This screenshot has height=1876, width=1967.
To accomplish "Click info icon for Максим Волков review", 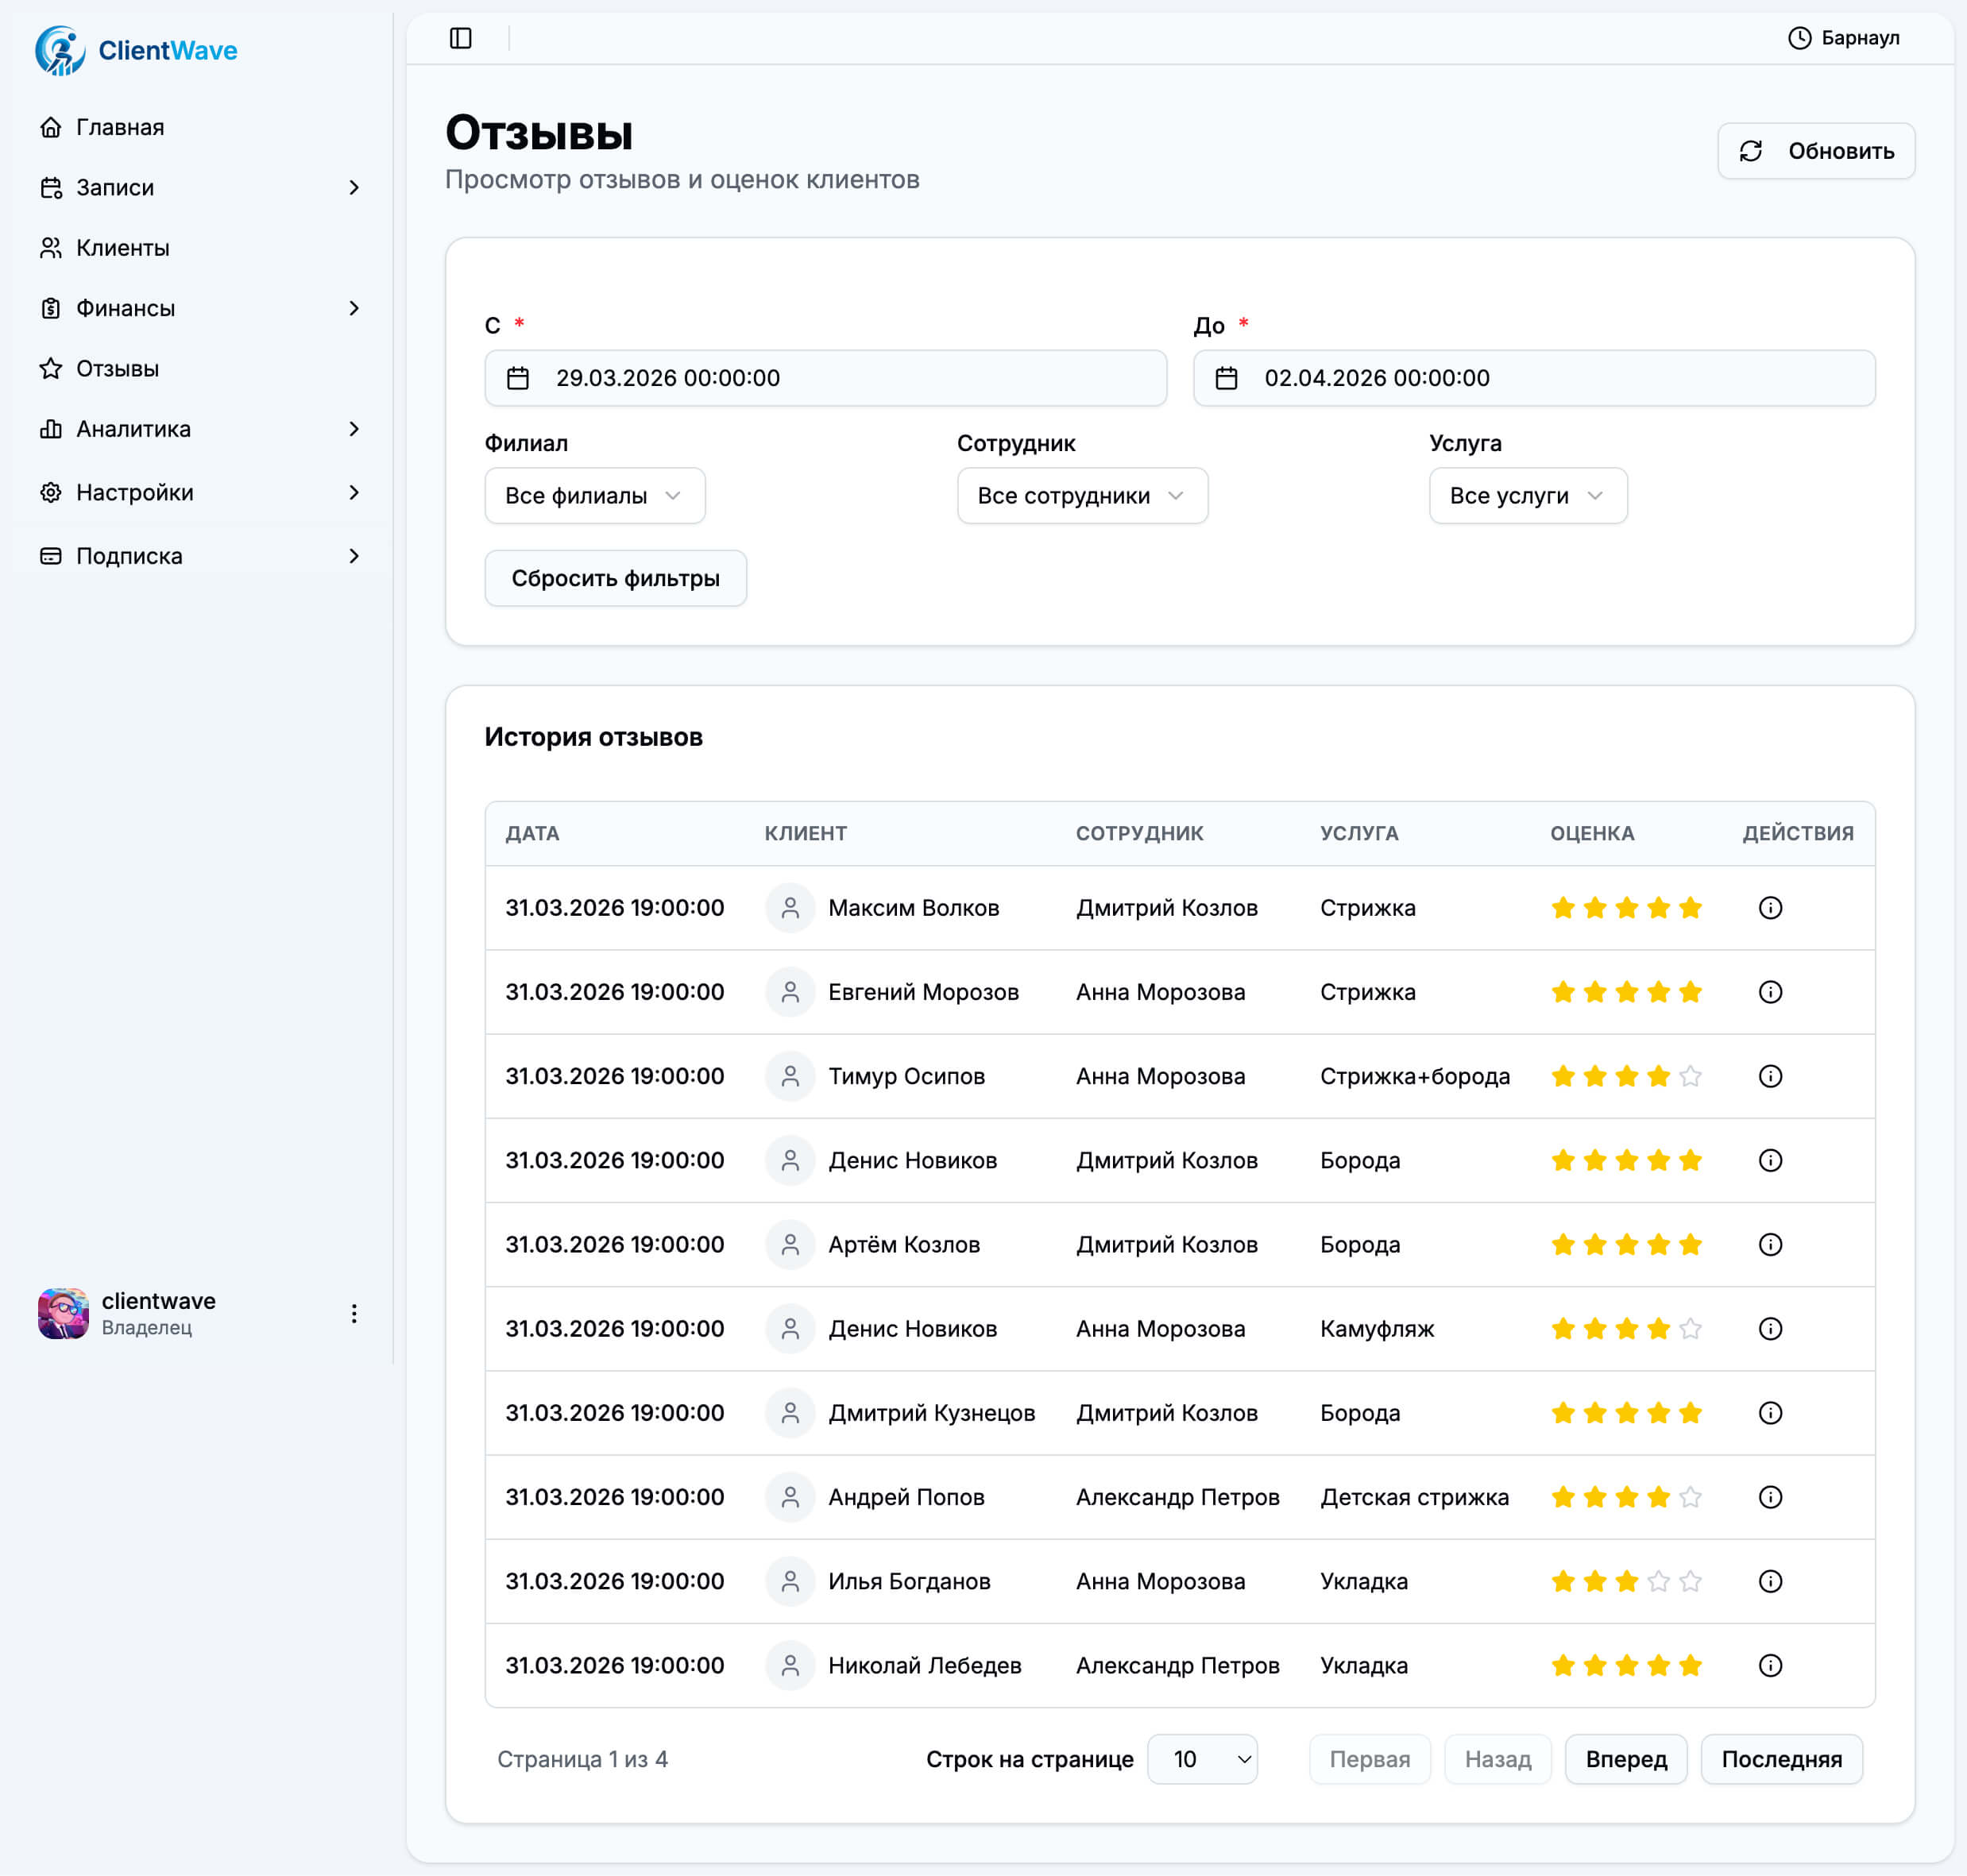I will pyautogui.click(x=1770, y=908).
